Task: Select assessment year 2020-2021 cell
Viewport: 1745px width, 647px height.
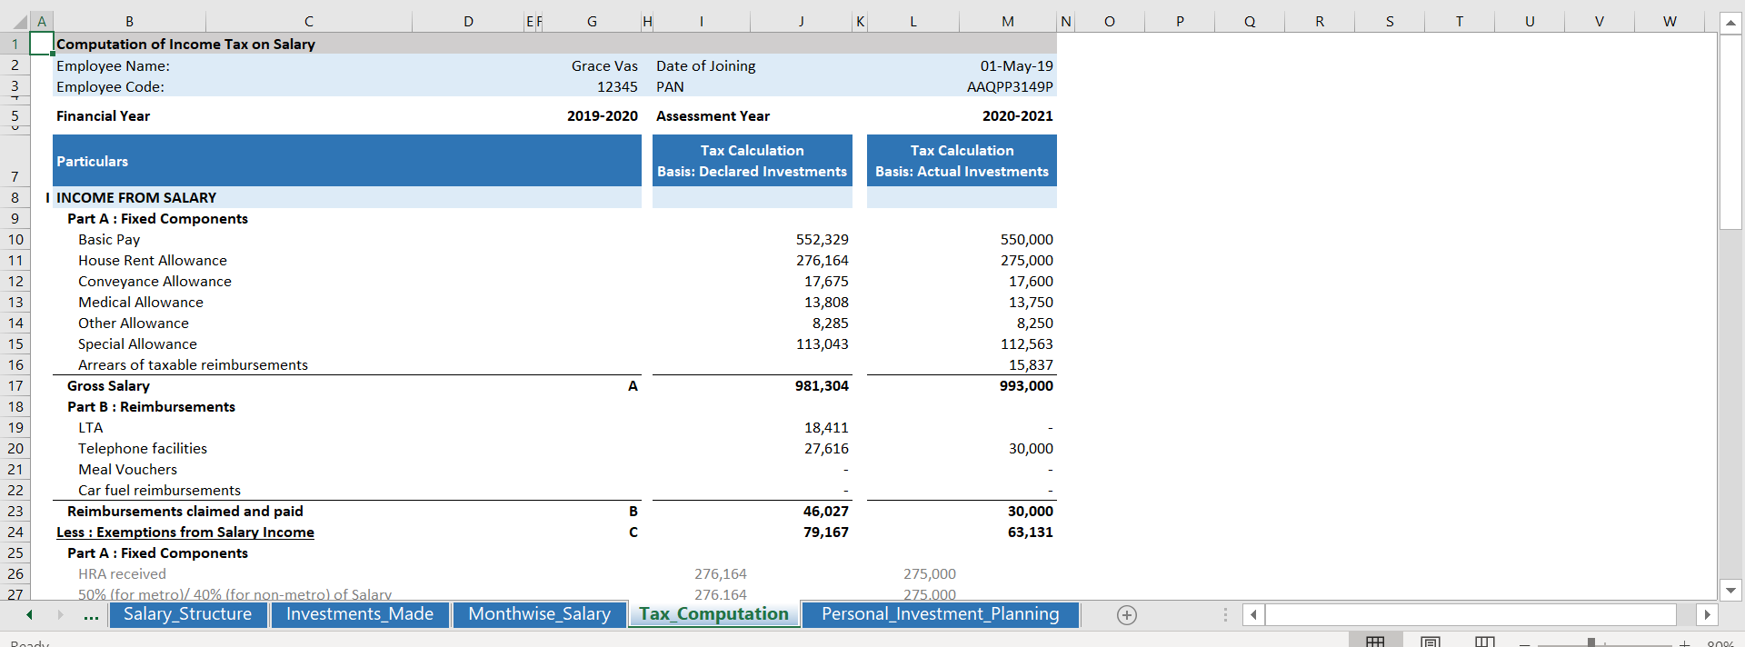Action: pyautogui.click(x=1017, y=116)
